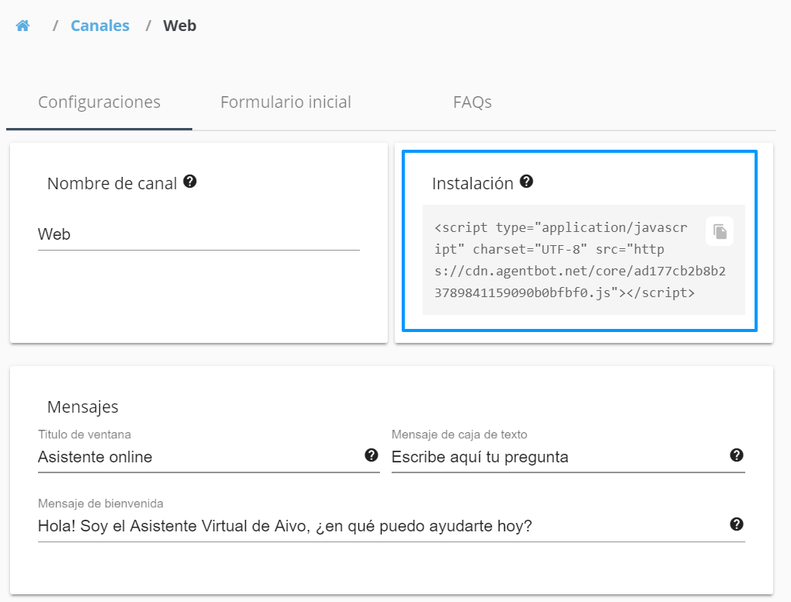Open the Canales breadcrumb link

100,26
